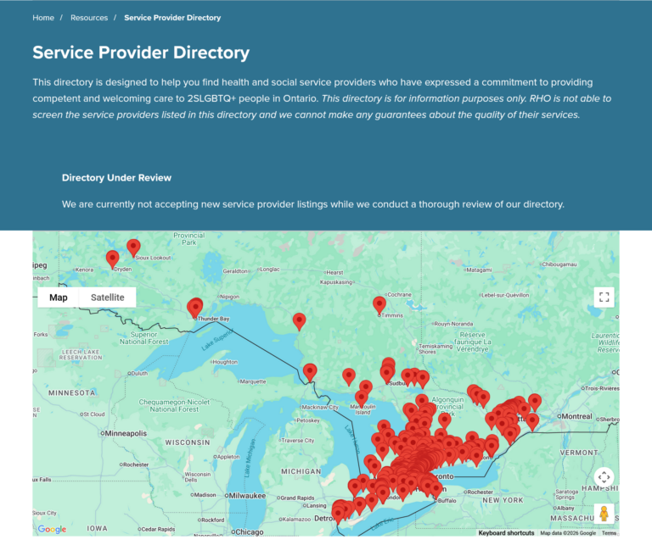
Task: Click the pin on Lake Superior's east shore
Action: coord(300,322)
